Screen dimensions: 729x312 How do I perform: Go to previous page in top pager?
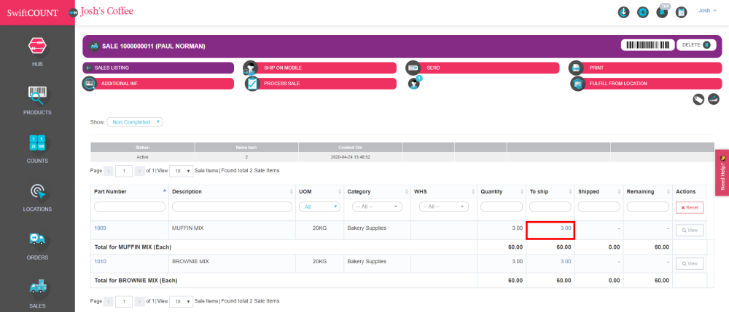click(109, 171)
